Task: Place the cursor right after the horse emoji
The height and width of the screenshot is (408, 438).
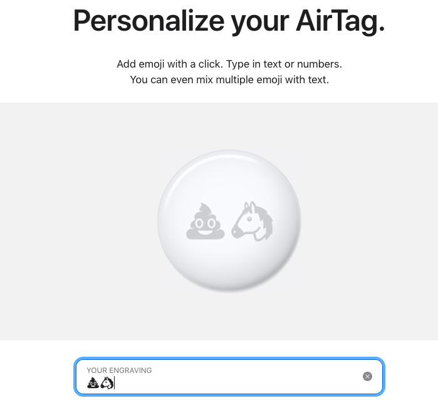Action: click(x=115, y=383)
